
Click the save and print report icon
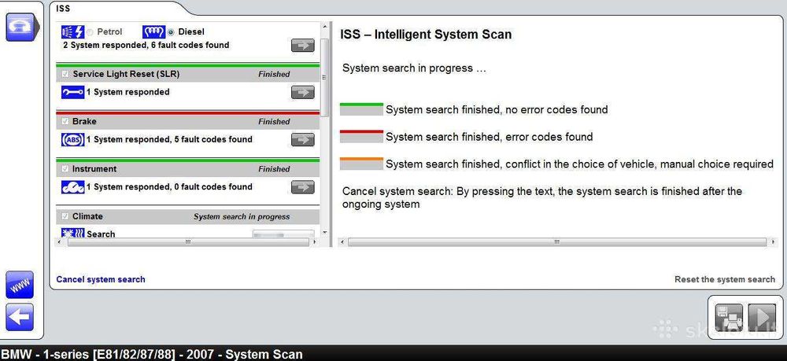click(729, 318)
